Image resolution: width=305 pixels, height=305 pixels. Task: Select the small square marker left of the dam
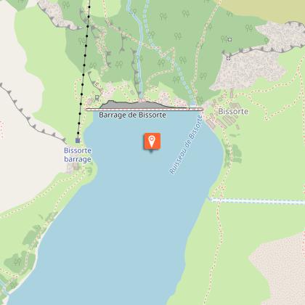coord(97,97)
